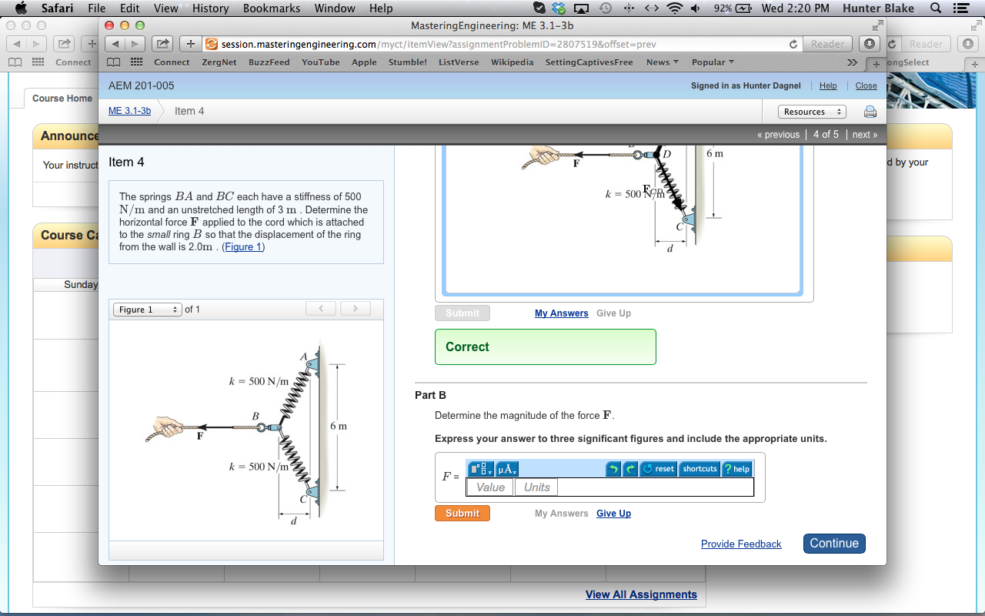Screen dimensions: 985x616
Task: Undo the last answer edit
Action: point(613,469)
